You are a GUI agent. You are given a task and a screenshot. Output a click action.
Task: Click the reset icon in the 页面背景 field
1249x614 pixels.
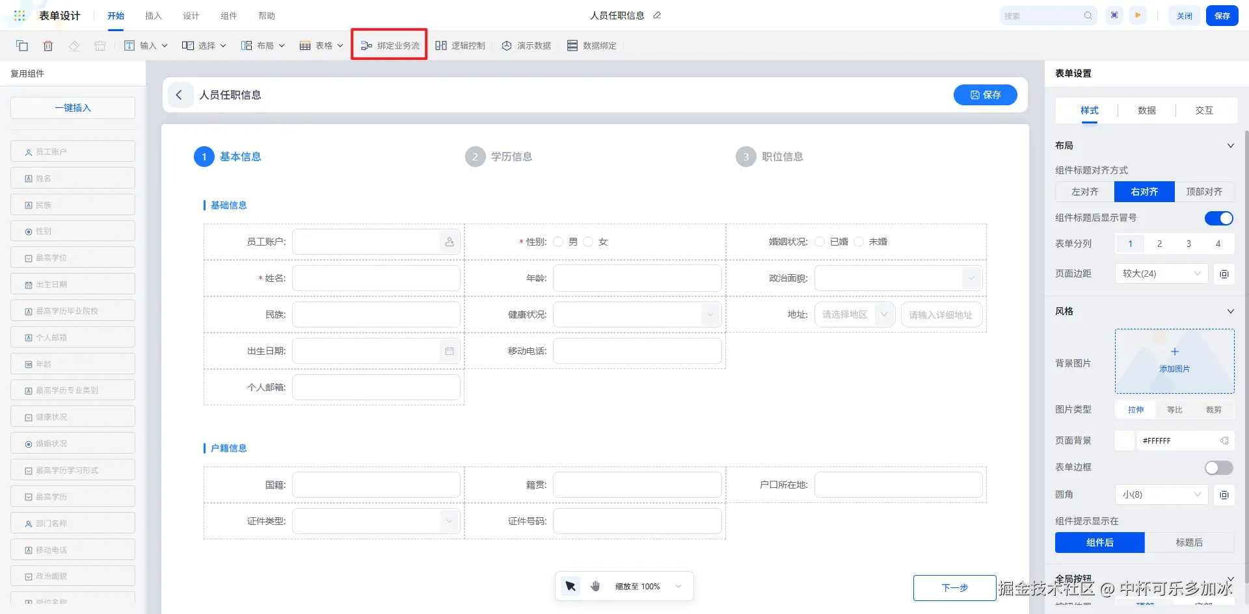pos(1224,441)
